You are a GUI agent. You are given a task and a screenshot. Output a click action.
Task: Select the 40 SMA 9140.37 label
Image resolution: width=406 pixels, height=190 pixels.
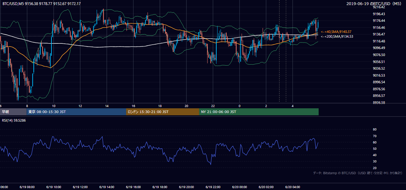click(336, 32)
